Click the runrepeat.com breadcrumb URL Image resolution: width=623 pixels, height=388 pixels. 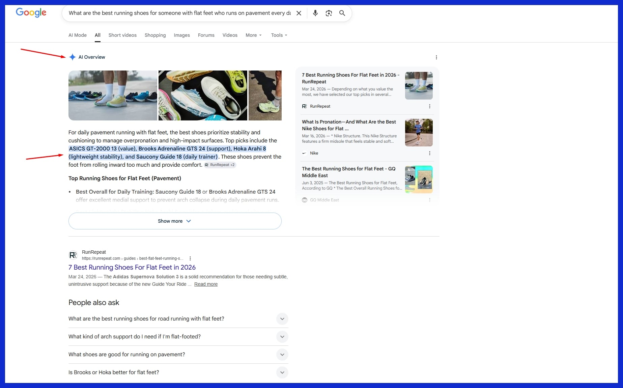point(133,258)
